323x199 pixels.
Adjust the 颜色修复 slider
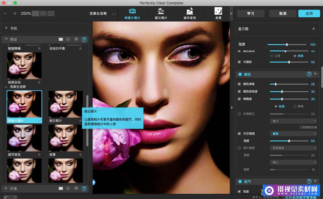(289, 84)
